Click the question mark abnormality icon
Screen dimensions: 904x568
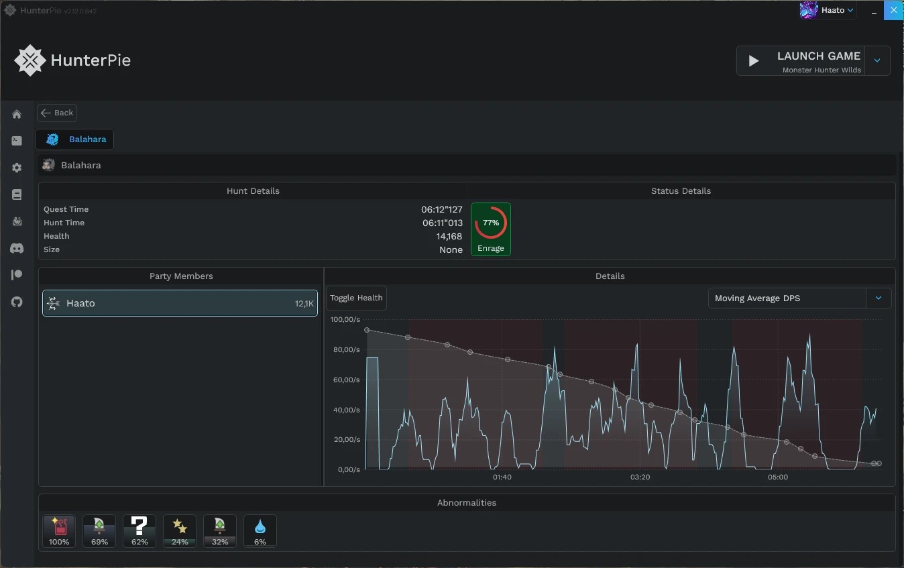click(x=139, y=531)
